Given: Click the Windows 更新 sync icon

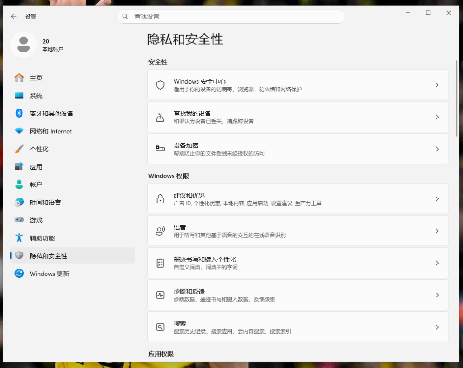Looking at the screenshot, I should point(19,274).
